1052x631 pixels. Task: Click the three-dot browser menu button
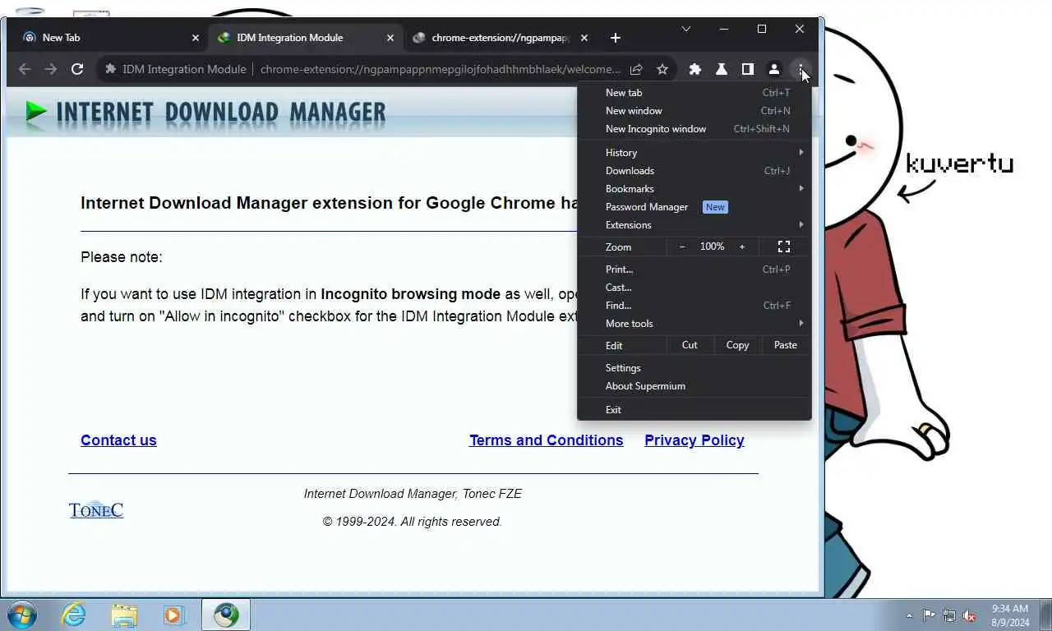[801, 69]
